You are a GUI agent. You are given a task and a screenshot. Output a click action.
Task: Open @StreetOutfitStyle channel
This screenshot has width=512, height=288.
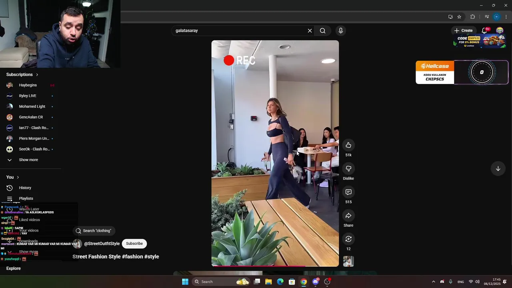[x=102, y=244]
